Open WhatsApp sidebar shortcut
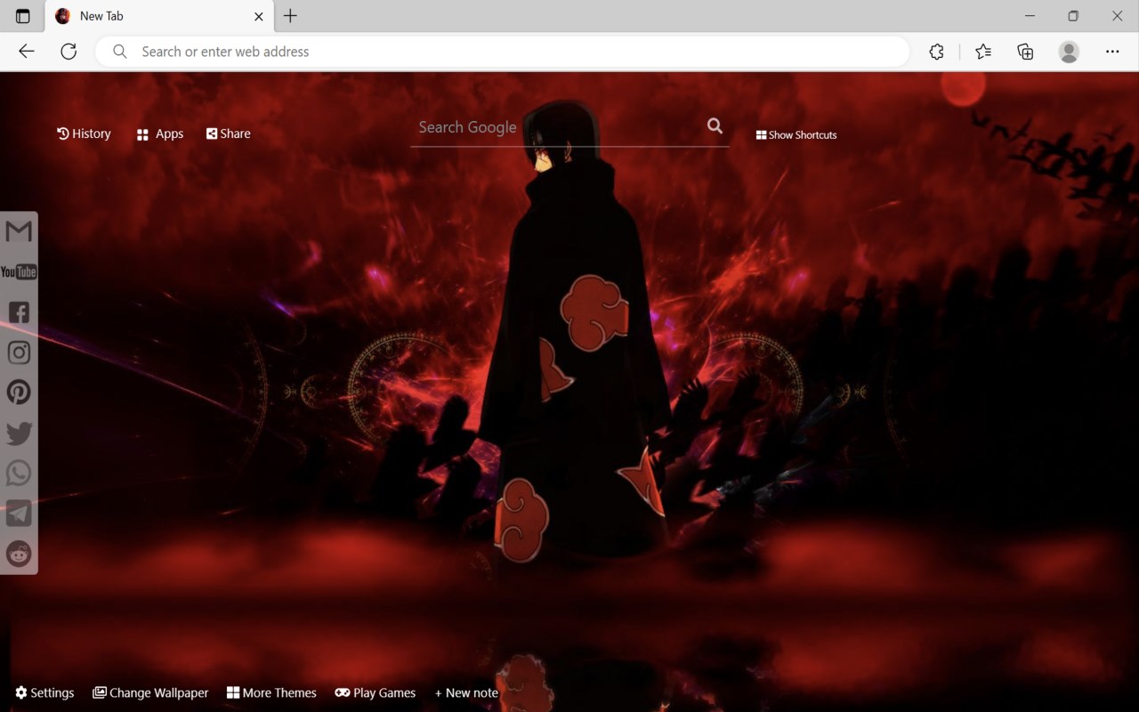Screen dimensions: 1139x712 point(19,473)
